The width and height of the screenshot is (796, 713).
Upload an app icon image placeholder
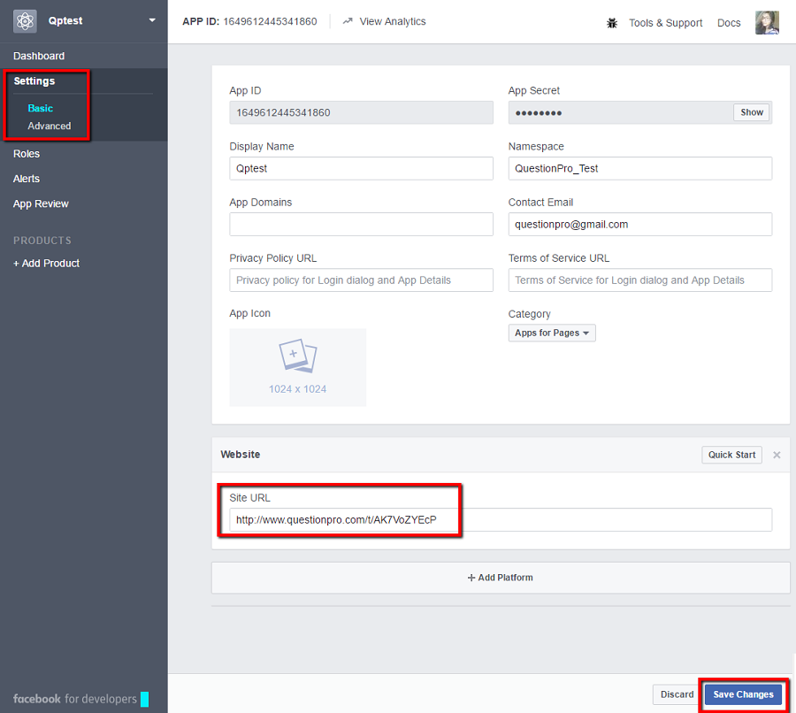(297, 367)
